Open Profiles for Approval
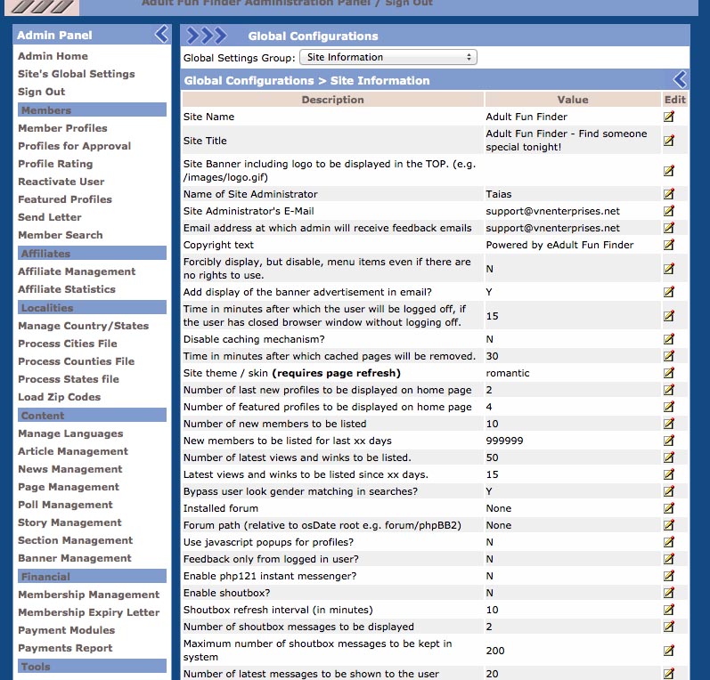Screen dimensions: 710x680 [x=74, y=146]
